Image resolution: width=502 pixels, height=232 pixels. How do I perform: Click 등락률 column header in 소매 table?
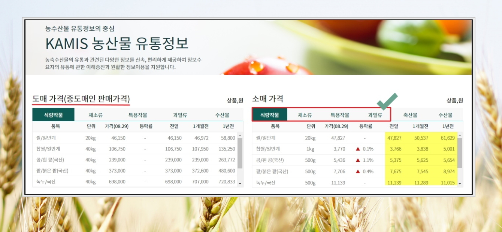[365, 126]
